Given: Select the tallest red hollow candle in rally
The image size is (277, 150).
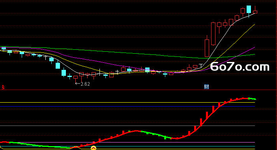Looking at the screenshot, I should [x=213, y=34].
